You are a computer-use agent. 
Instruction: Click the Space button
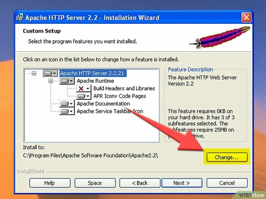click(95, 183)
